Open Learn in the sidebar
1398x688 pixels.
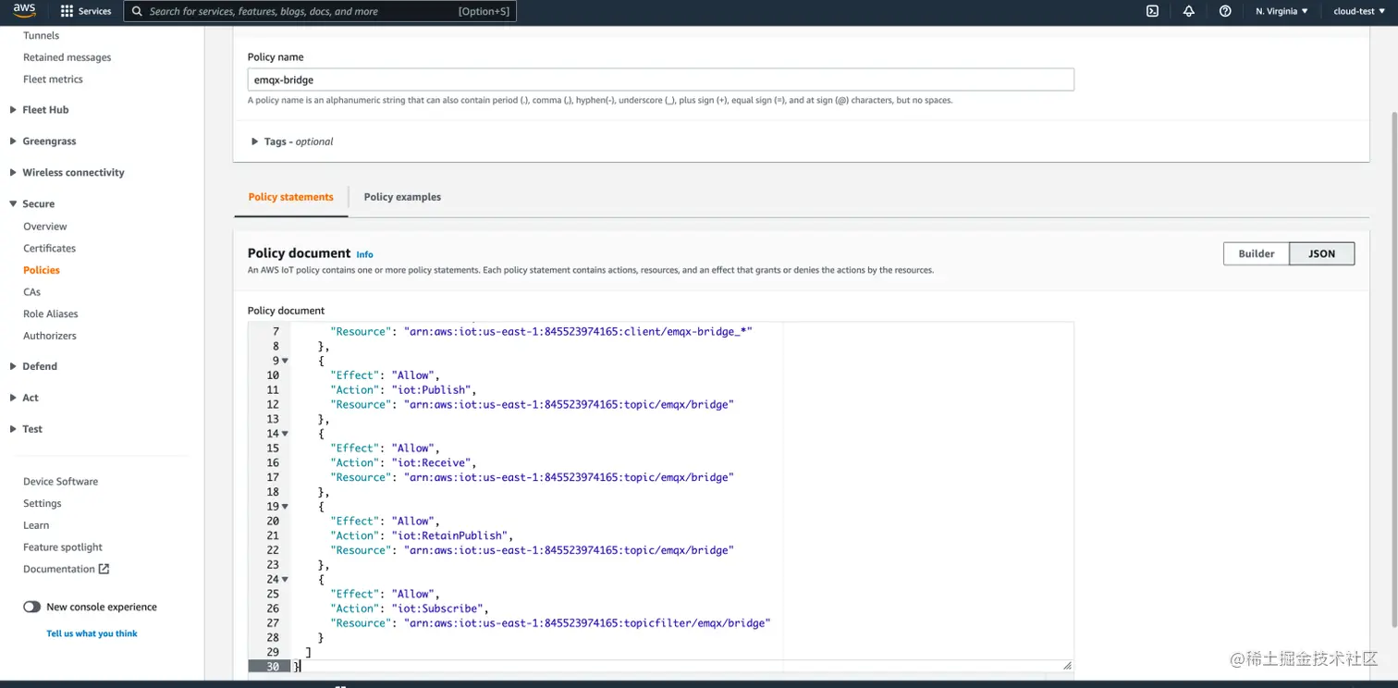click(x=37, y=525)
